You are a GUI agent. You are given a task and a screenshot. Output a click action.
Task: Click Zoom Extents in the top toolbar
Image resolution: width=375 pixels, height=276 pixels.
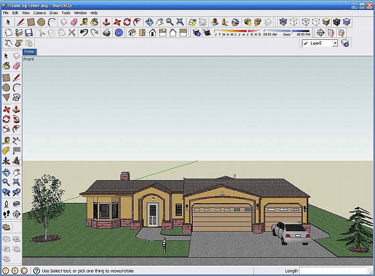point(180,22)
